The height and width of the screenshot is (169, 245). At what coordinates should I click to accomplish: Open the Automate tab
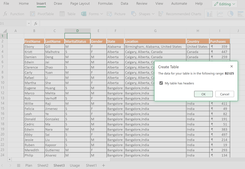(179, 4)
